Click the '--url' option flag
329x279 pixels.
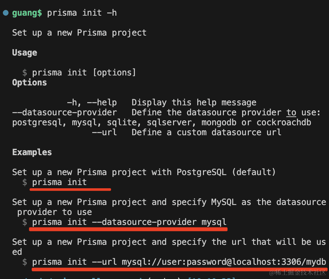tap(104, 132)
